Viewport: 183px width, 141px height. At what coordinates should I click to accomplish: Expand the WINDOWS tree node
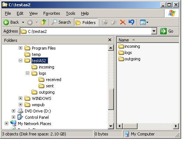pyautogui.click(x=20, y=98)
